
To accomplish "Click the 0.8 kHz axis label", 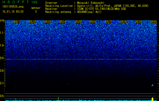I will [2, 71].
